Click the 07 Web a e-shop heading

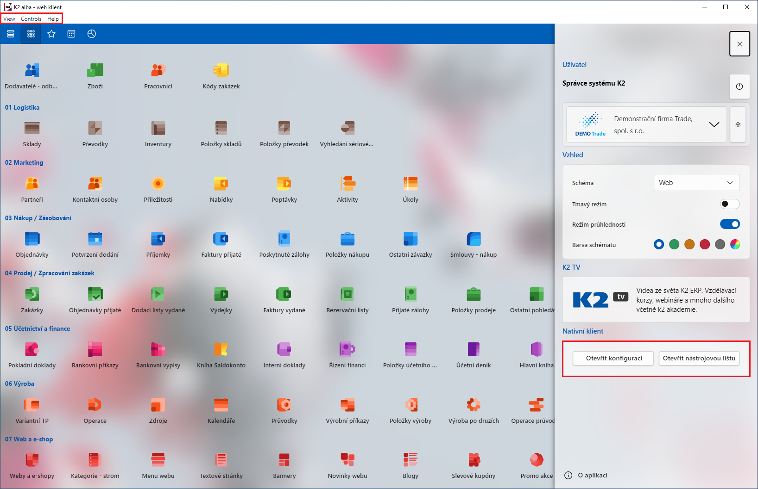click(29, 439)
